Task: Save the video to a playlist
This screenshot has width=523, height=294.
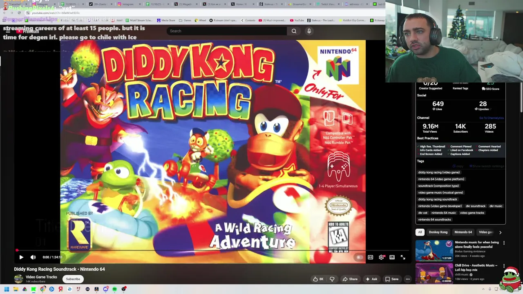Action: [x=392, y=279]
